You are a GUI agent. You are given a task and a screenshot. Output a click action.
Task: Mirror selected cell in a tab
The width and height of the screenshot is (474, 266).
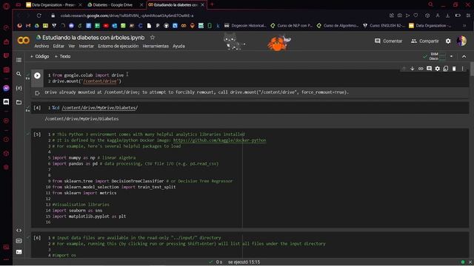446,69
